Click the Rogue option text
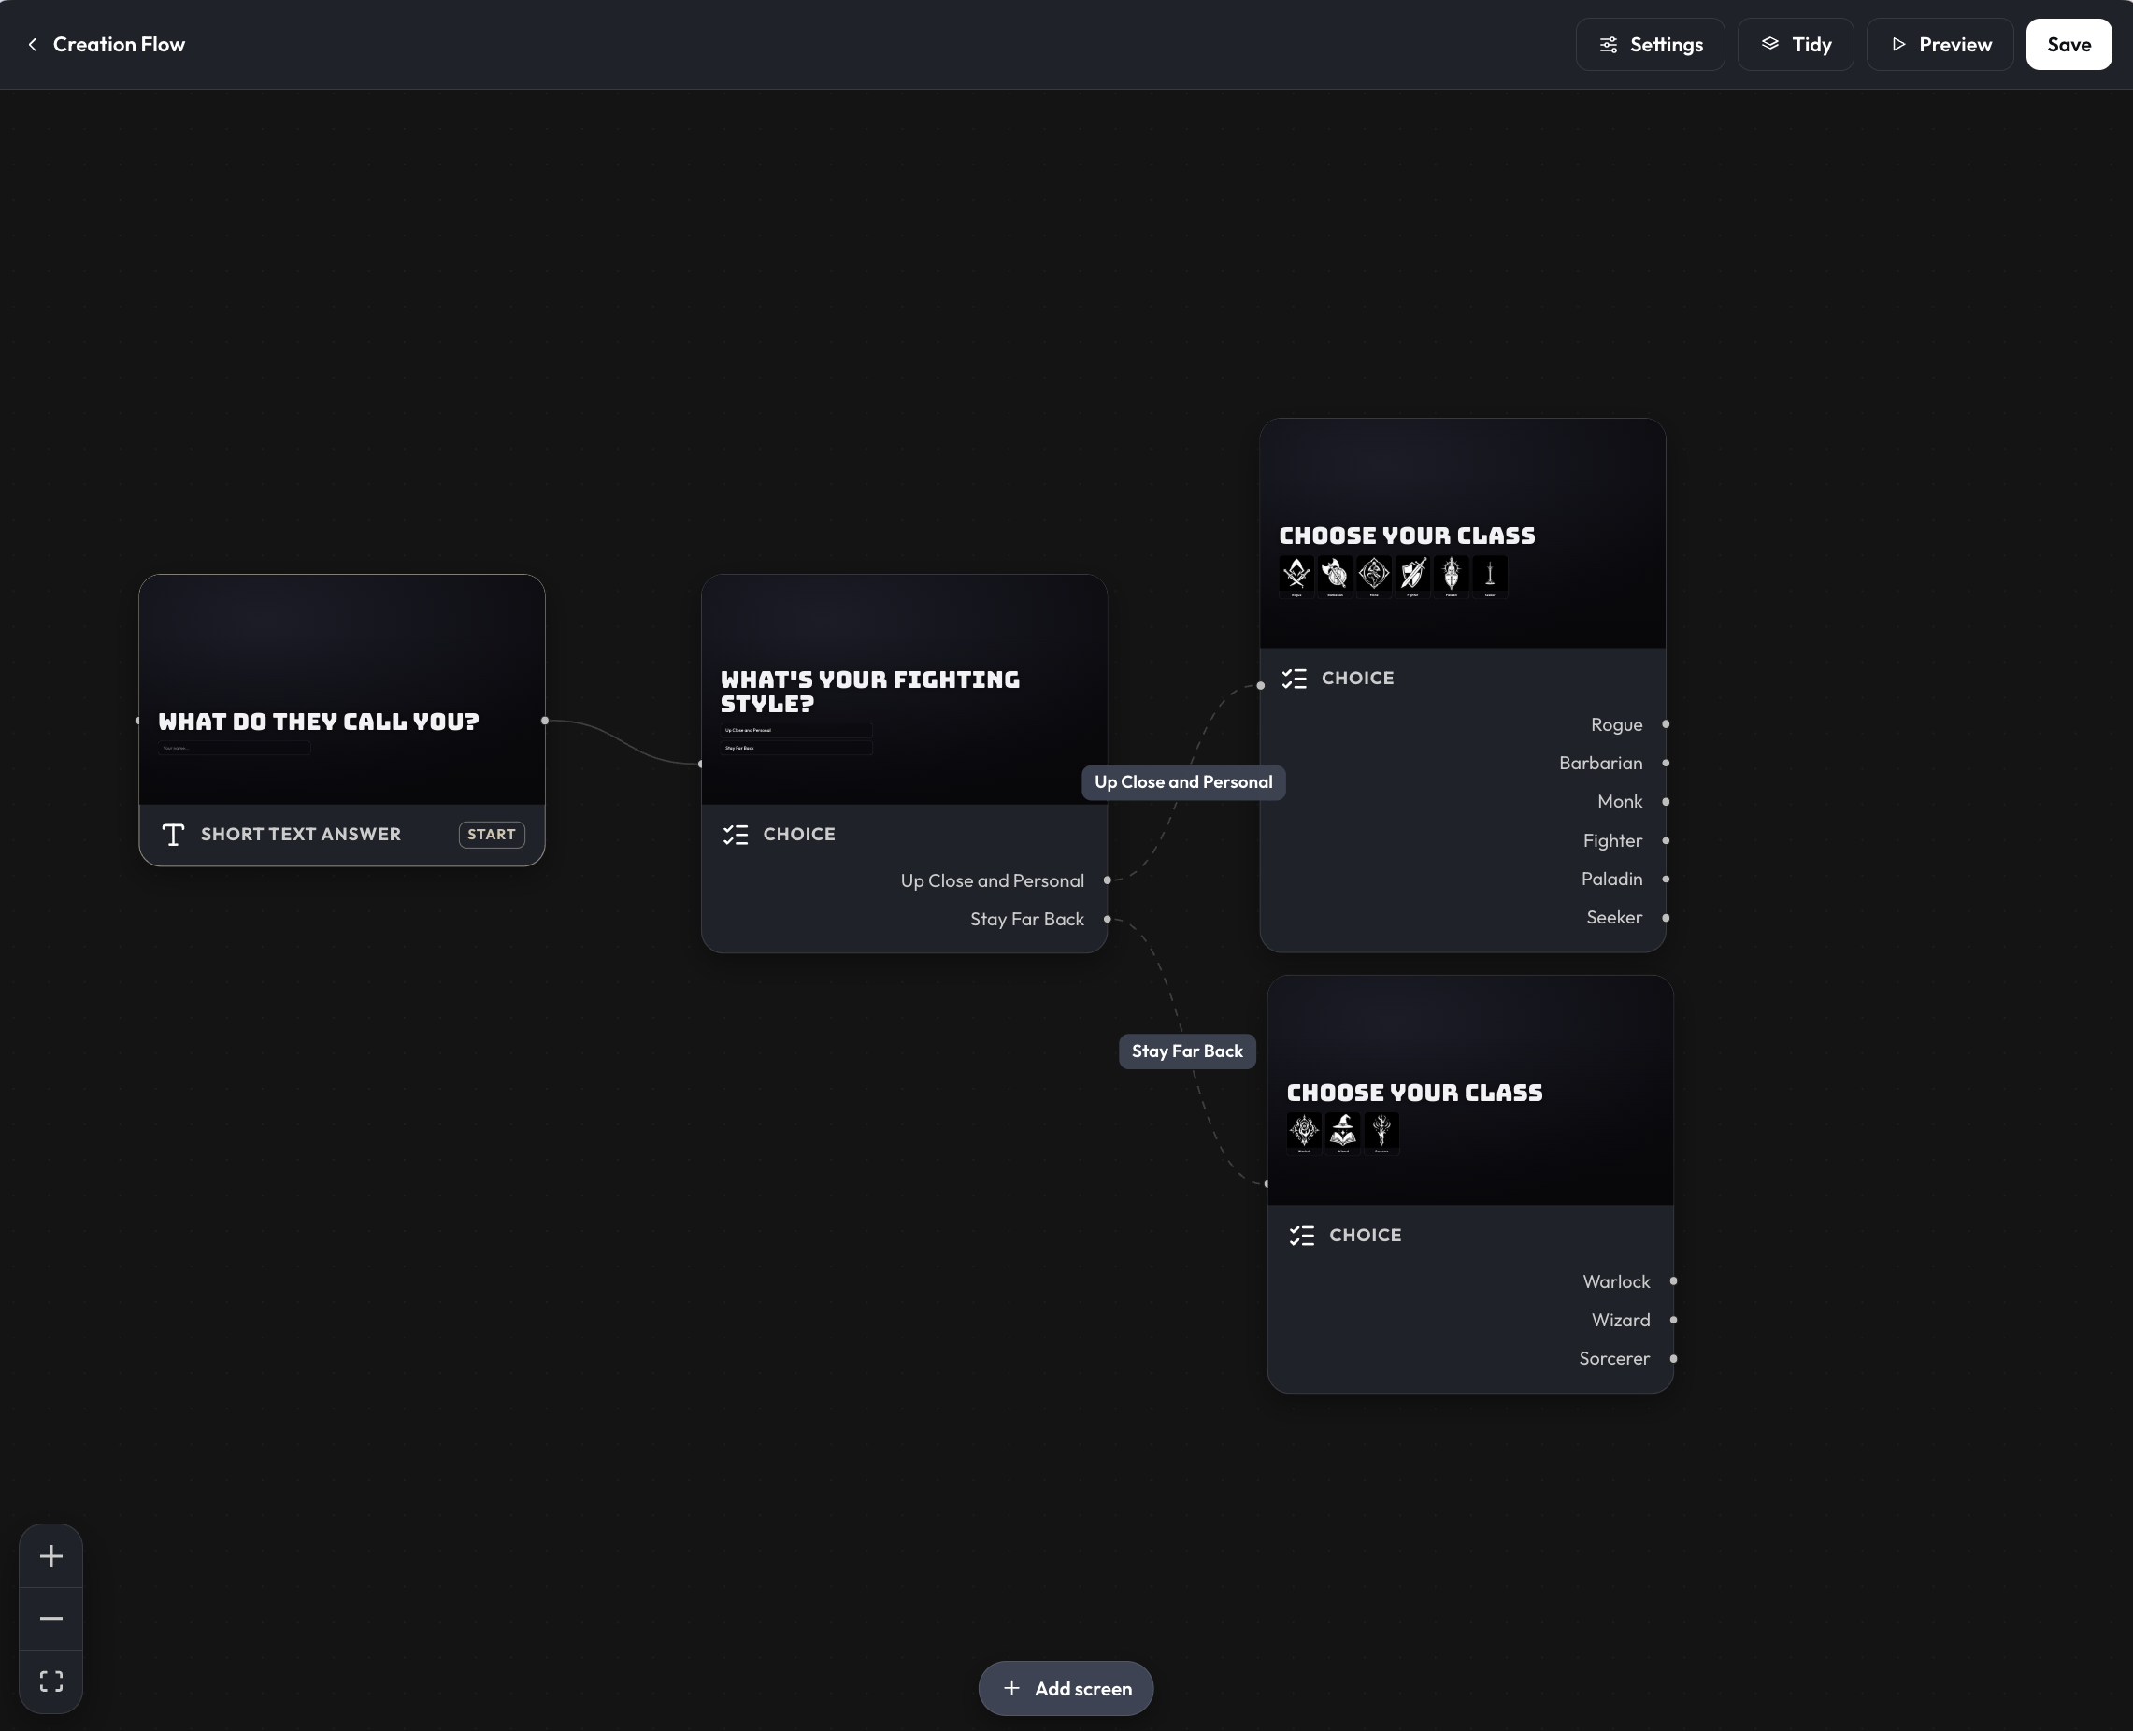The image size is (2133, 1731). point(1616,725)
